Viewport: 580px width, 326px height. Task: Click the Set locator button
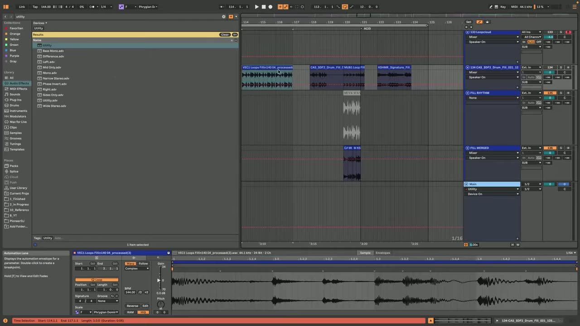click(x=469, y=22)
